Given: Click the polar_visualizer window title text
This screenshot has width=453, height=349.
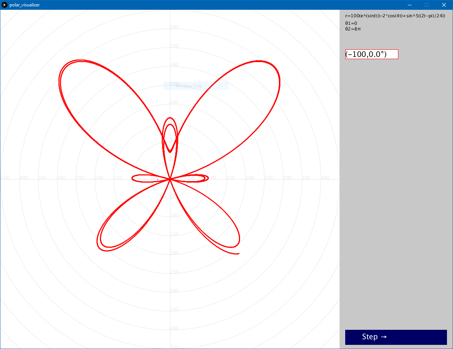Looking at the screenshot, I should pyautogui.click(x=24, y=5).
